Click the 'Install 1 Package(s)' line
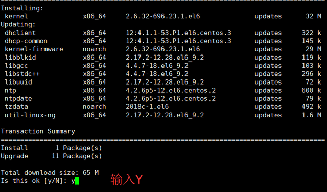Screen dimensions: 327x192 pyautogui.click(x=51, y=148)
